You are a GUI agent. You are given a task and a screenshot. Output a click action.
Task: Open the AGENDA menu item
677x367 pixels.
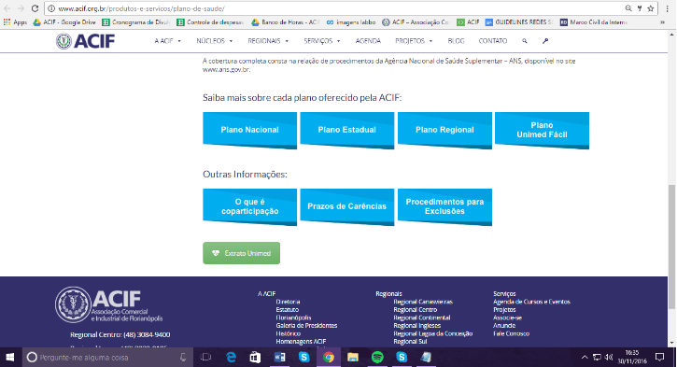pos(368,41)
